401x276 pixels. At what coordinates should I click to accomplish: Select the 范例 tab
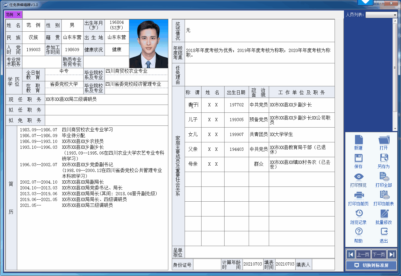(10, 15)
